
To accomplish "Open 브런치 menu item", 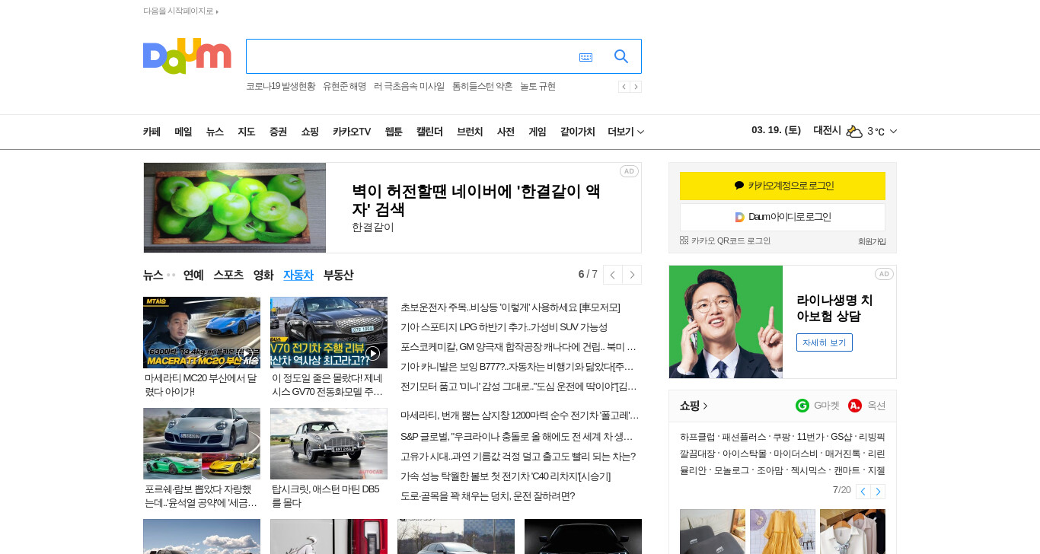I will pos(470,132).
